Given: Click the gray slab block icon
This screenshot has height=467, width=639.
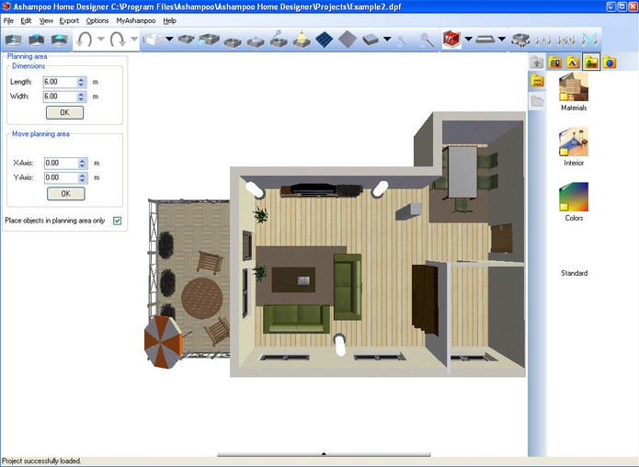Looking at the screenshot, I should pos(371,40).
